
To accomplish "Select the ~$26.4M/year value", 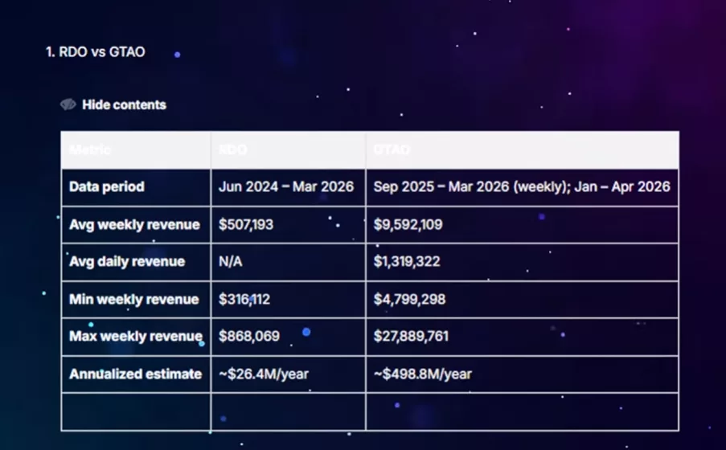I will click(x=264, y=374).
